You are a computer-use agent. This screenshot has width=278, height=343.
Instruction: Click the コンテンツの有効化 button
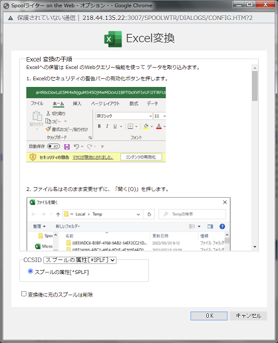coord(141,157)
